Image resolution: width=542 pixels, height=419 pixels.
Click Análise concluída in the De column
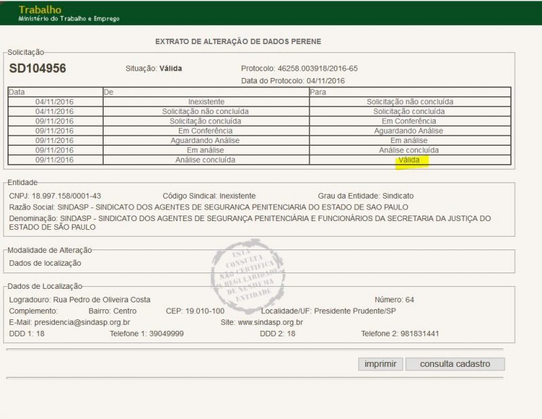[x=205, y=160]
